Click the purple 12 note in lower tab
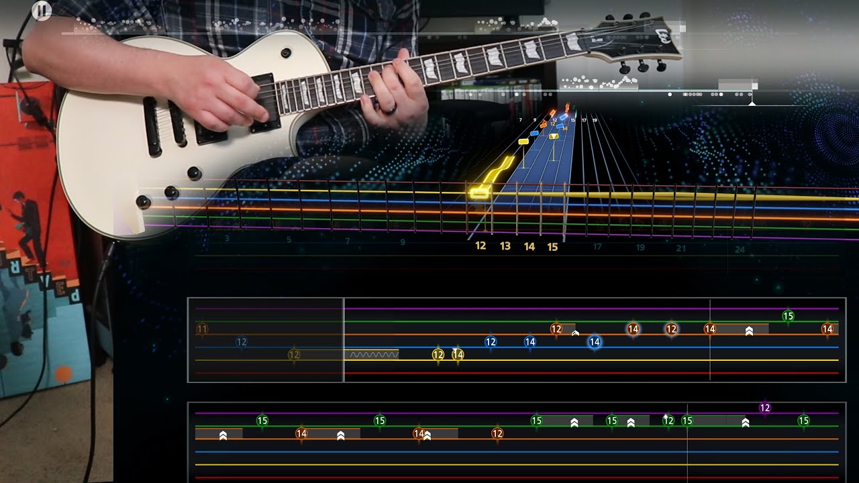 tap(765, 408)
